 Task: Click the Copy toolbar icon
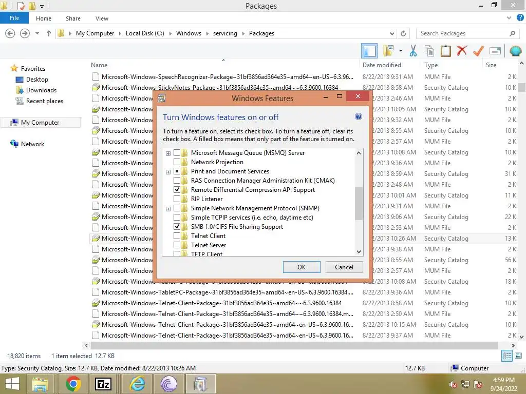pyautogui.click(x=429, y=51)
